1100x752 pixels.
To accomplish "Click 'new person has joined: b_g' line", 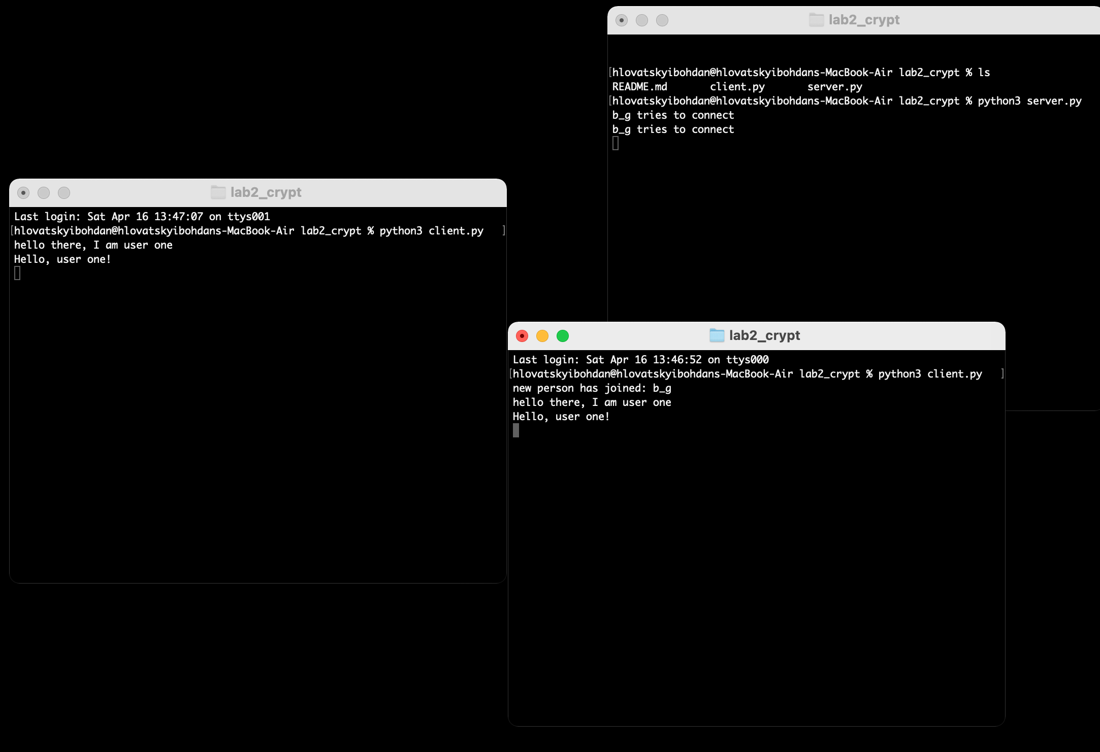I will tap(592, 388).
